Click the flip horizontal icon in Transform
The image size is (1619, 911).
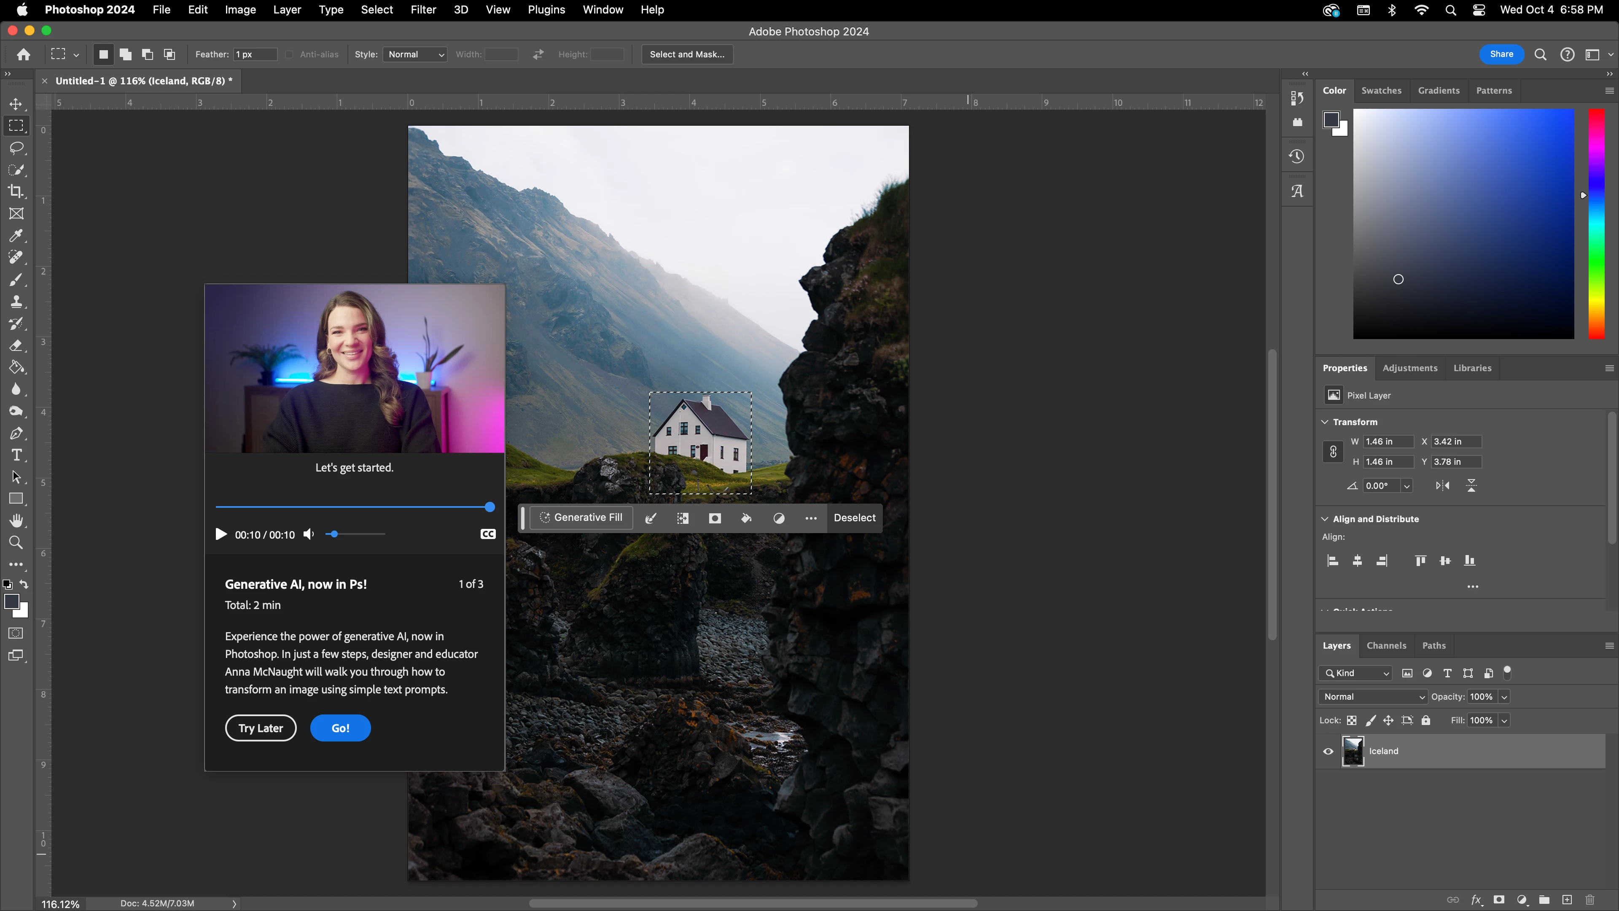[x=1442, y=485]
